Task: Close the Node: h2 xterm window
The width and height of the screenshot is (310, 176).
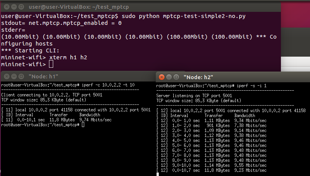Action: (x=162, y=77)
